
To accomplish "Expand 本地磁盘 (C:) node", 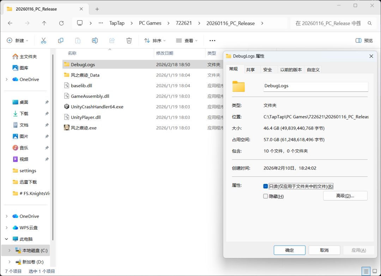I will coord(10,251).
